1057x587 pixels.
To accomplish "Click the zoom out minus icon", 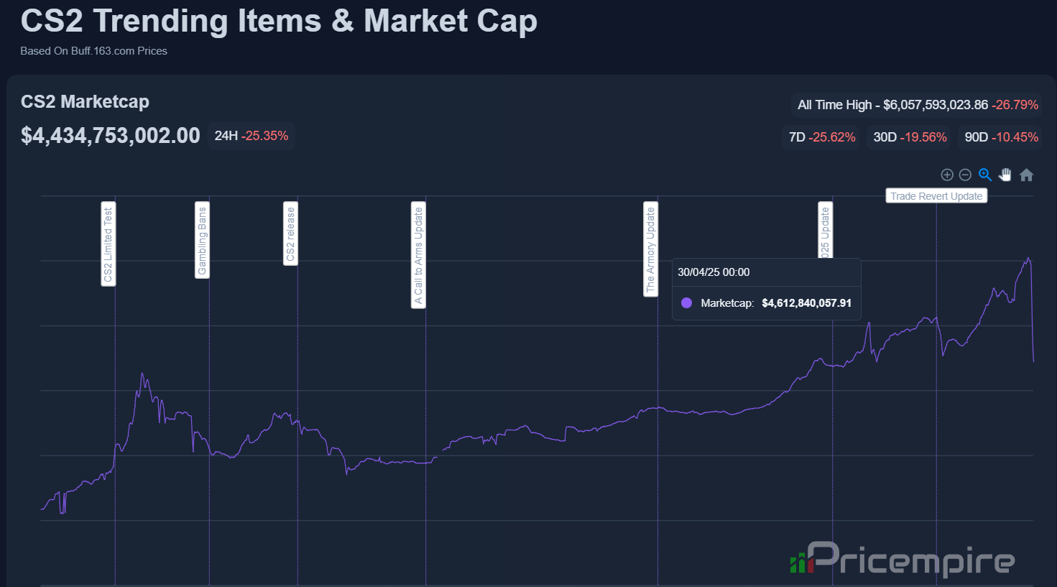I will point(966,175).
